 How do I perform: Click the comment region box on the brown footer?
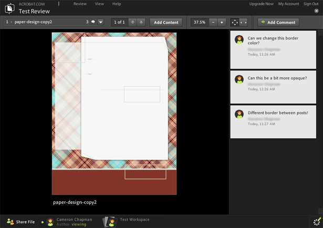pos(145,172)
